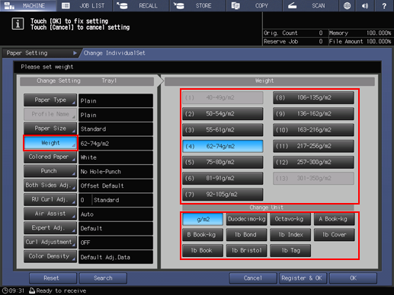Open the JOB LIST tab
Viewport: 394px width, 295px height.
(x=85, y=5)
